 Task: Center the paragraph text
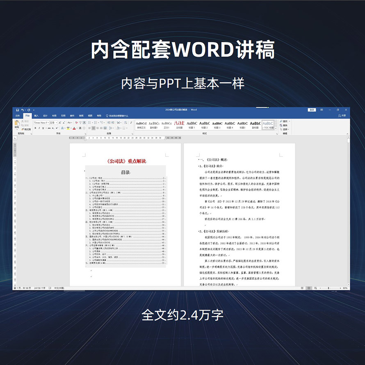click(x=94, y=128)
